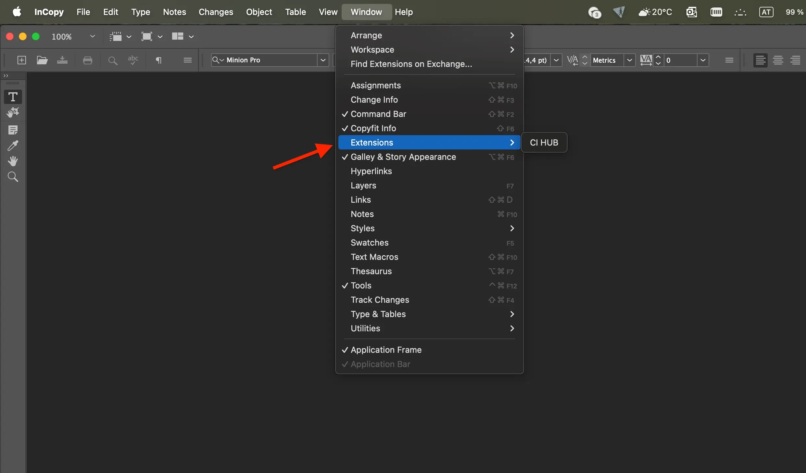Open the Change Info panel entry
This screenshot has height=473, width=806.
[429, 100]
